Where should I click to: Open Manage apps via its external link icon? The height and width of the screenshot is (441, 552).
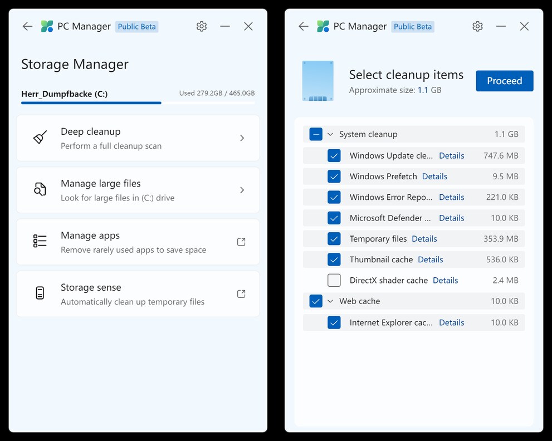pyautogui.click(x=241, y=242)
